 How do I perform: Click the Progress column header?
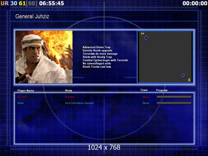(x=162, y=90)
